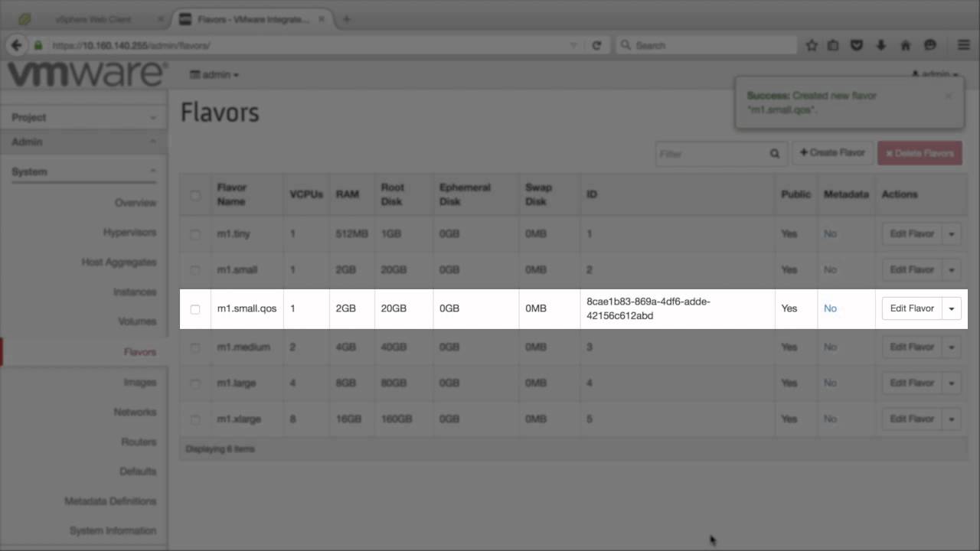Open System Information in sidebar
The image size is (980, 551).
pos(113,530)
